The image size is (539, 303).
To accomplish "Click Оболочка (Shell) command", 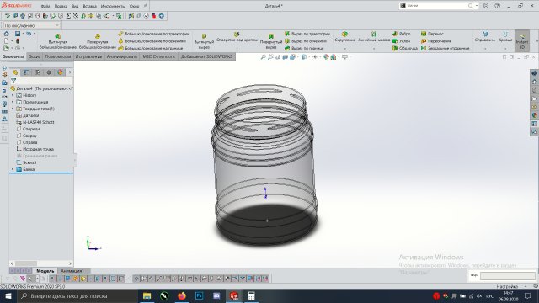I will (x=404, y=49).
